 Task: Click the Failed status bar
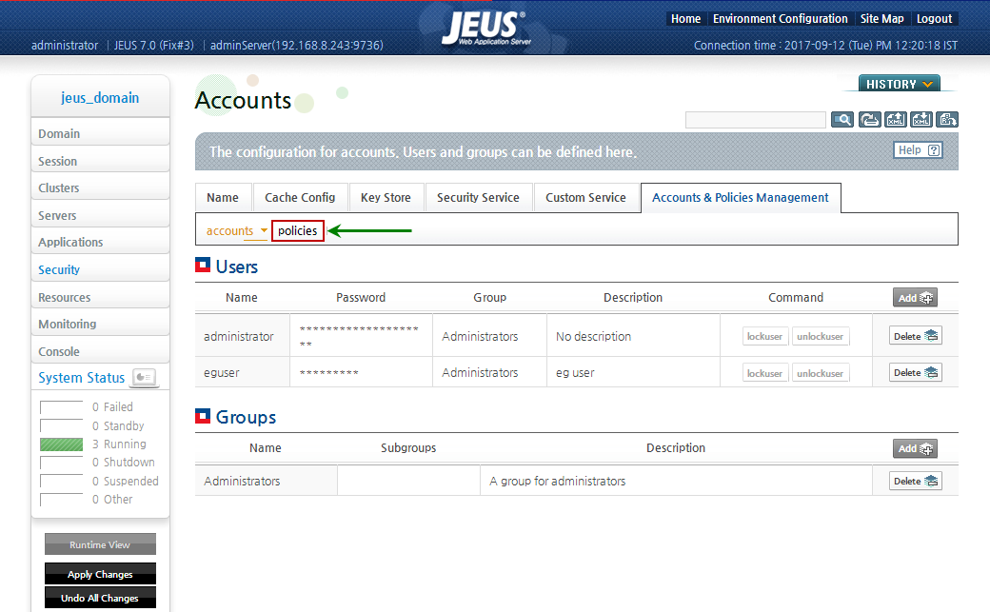(61, 407)
